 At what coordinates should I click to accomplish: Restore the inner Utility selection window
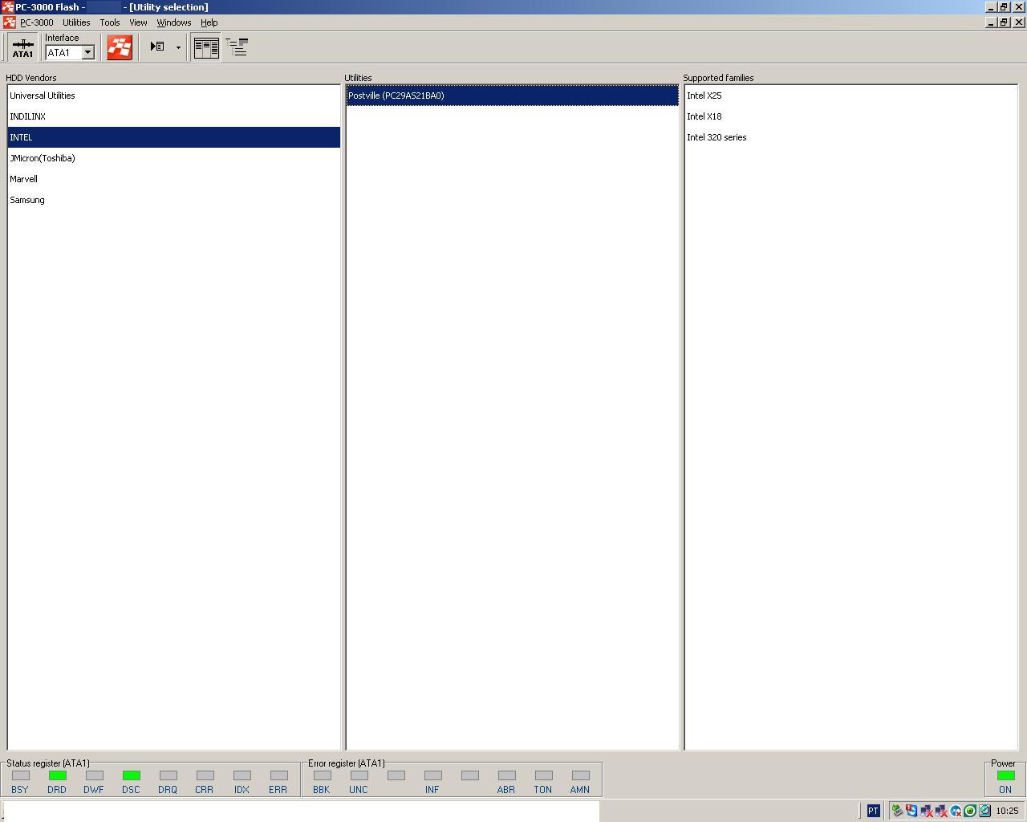[x=1004, y=22]
